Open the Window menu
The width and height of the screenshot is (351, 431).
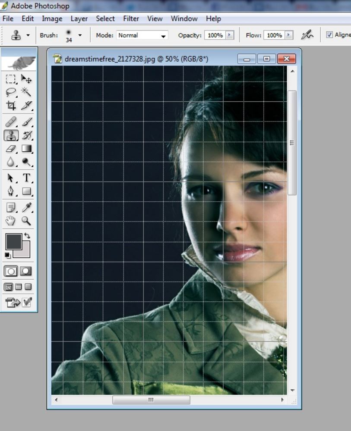coord(184,19)
